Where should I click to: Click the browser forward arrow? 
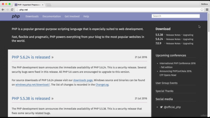tap(7, 10)
